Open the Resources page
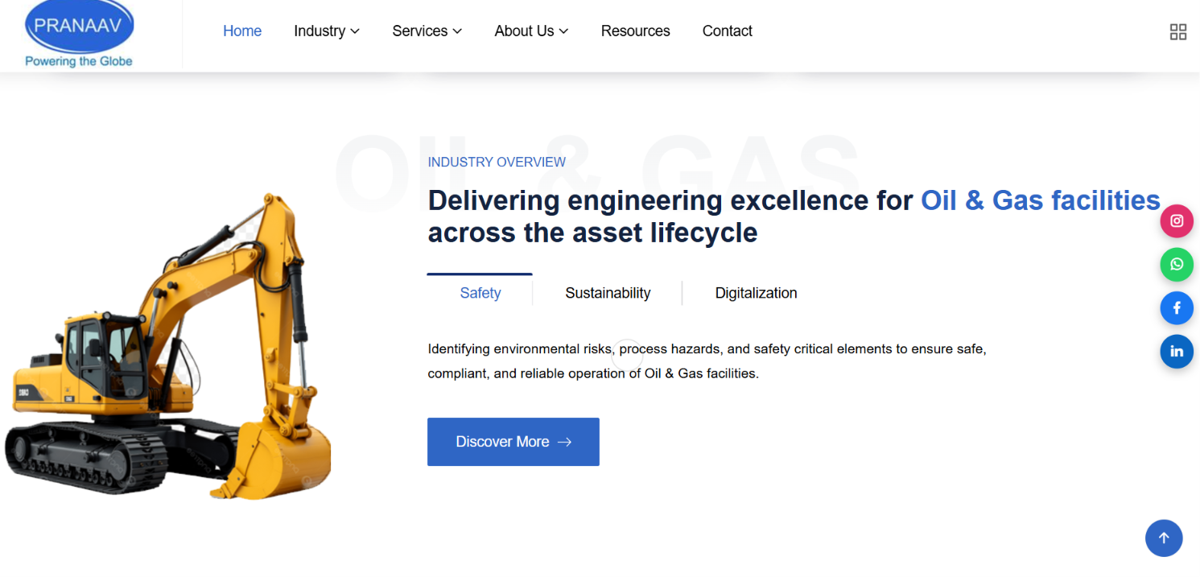 click(x=636, y=31)
